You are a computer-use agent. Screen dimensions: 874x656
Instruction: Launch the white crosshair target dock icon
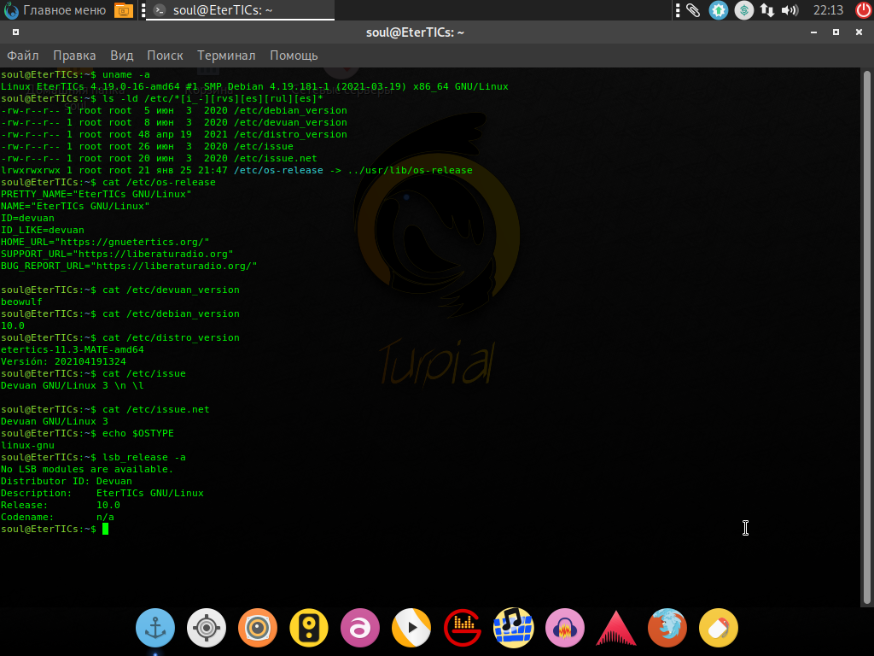[x=207, y=628]
